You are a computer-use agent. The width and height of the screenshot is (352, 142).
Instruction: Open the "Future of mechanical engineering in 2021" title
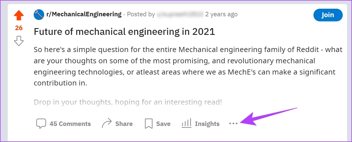tap(124, 31)
